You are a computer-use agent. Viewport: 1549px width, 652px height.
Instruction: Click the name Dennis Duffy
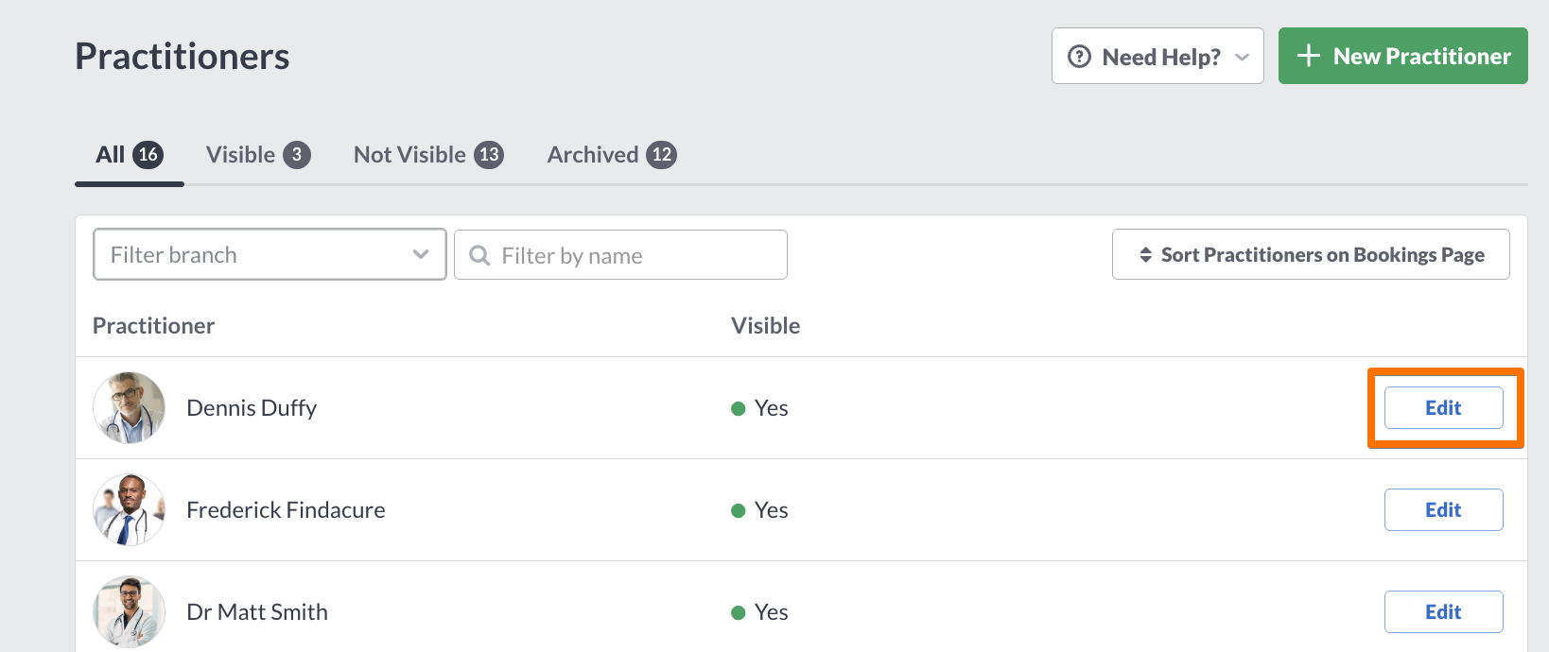click(252, 408)
